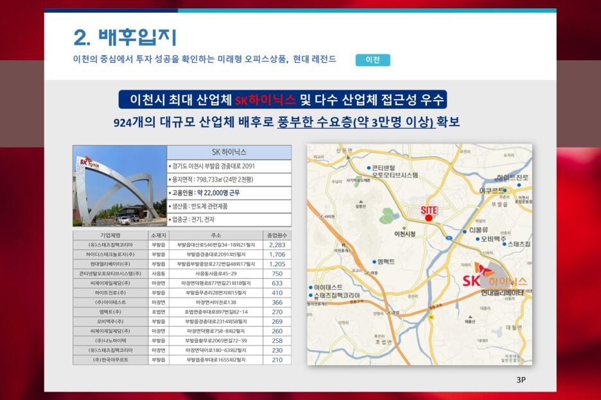Viewport: 601px width, 400px height.
Task: Select employee count 633
Action: point(277,283)
